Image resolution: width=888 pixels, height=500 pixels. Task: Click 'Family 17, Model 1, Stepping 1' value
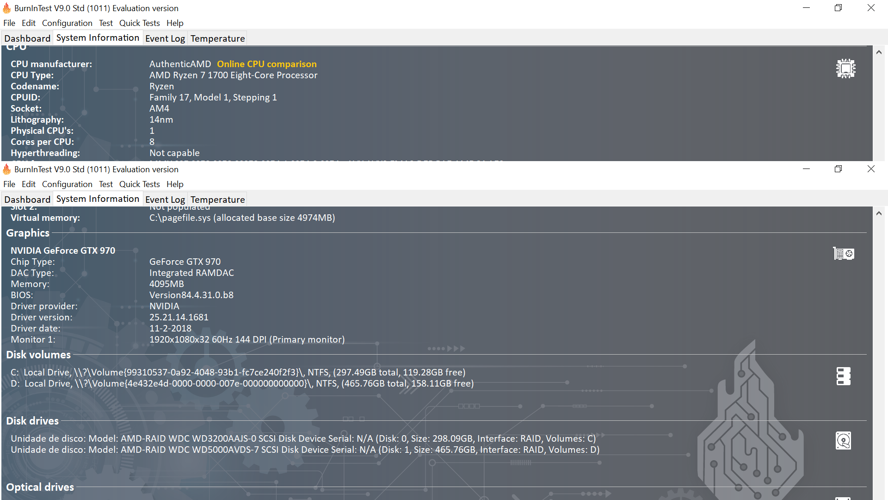[x=213, y=97]
